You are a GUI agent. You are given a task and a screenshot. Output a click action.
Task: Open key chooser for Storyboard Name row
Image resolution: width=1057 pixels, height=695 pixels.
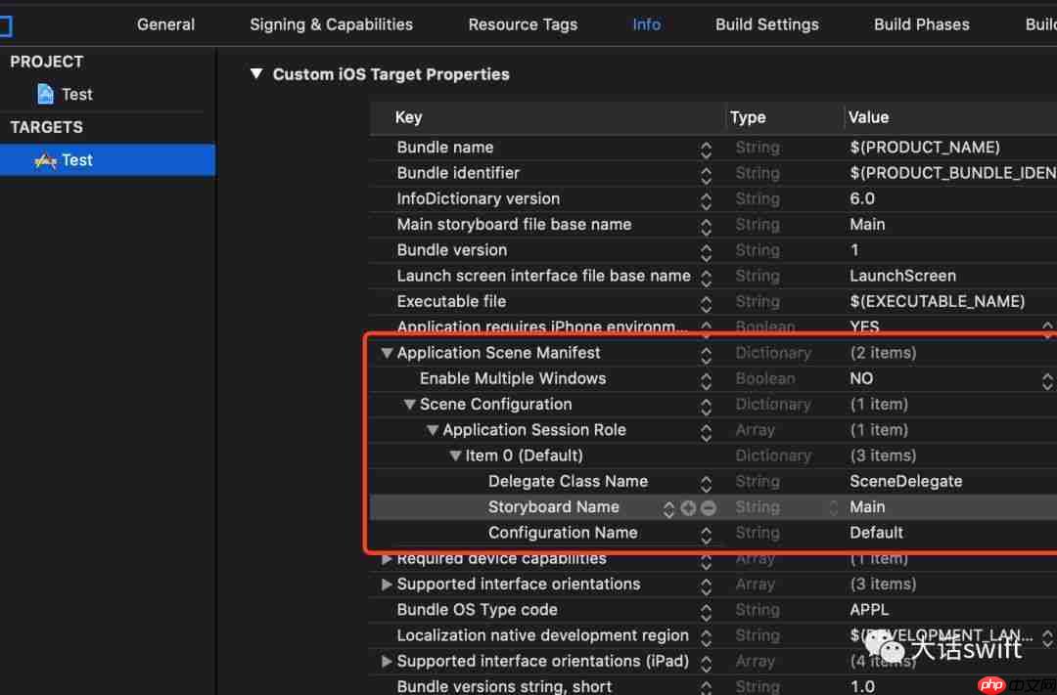(668, 508)
